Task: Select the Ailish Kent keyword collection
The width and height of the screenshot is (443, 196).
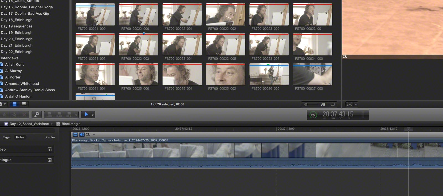Action: pos(14,65)
